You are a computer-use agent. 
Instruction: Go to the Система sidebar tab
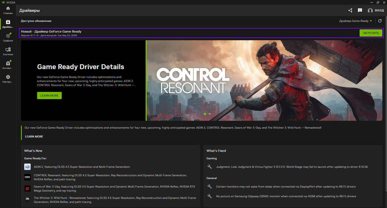[8, 51]
